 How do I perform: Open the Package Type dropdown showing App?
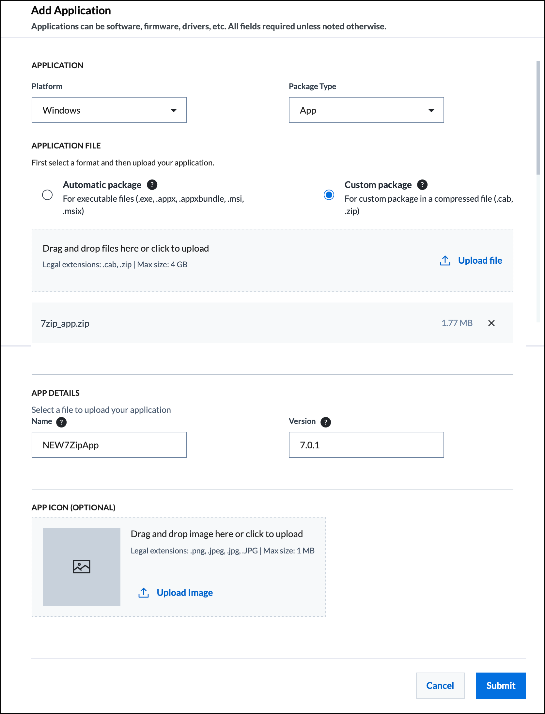366,110
